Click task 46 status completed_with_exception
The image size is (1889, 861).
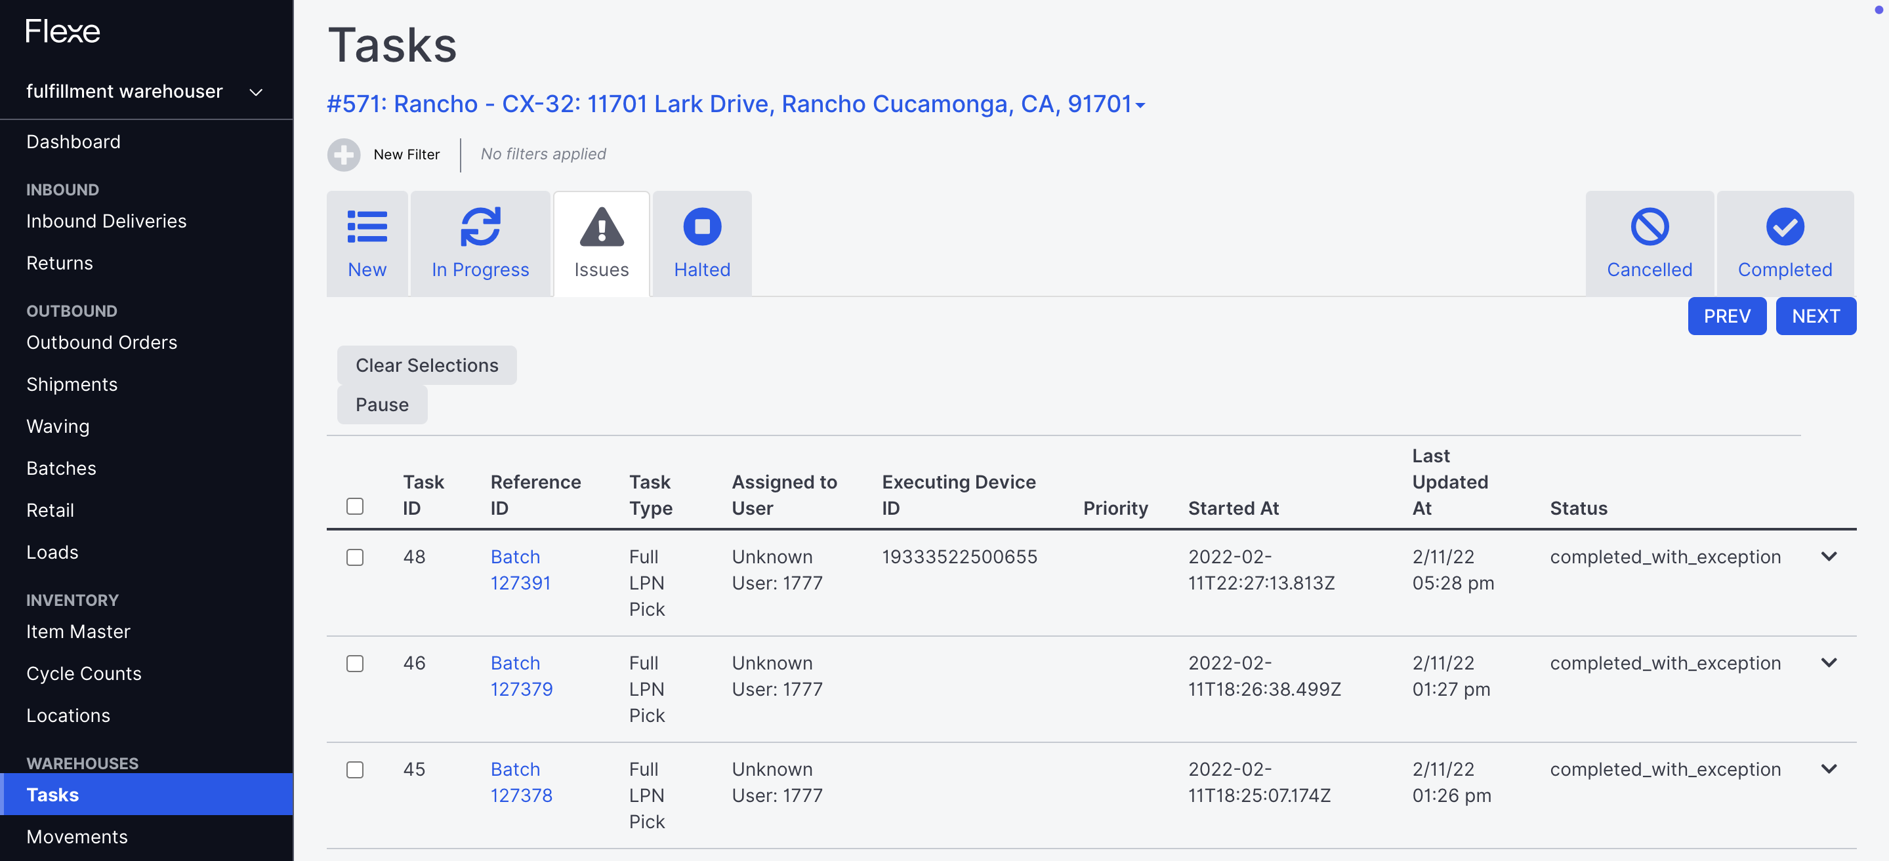click(1665, 663)
